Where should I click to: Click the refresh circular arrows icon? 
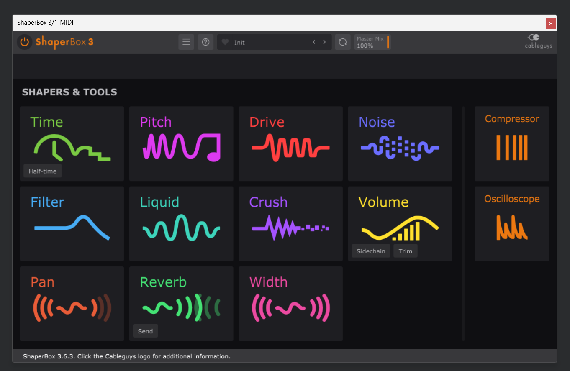click(x=343, y=42)
